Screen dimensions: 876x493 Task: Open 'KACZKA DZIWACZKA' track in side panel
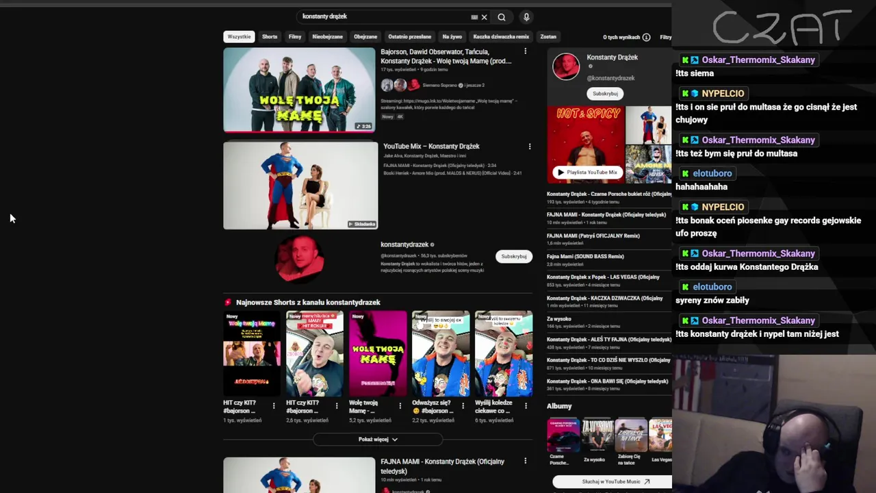[605, 301]
